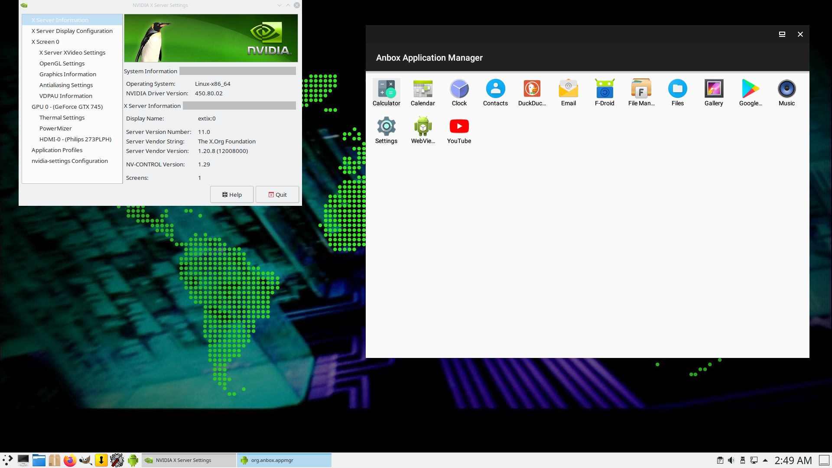The width and height of the screenshot is (832, 468).
Task: Open the wrench tools taskbar icon
Action: (x=117, y=460)
